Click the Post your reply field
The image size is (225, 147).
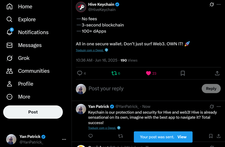[144, 89]
